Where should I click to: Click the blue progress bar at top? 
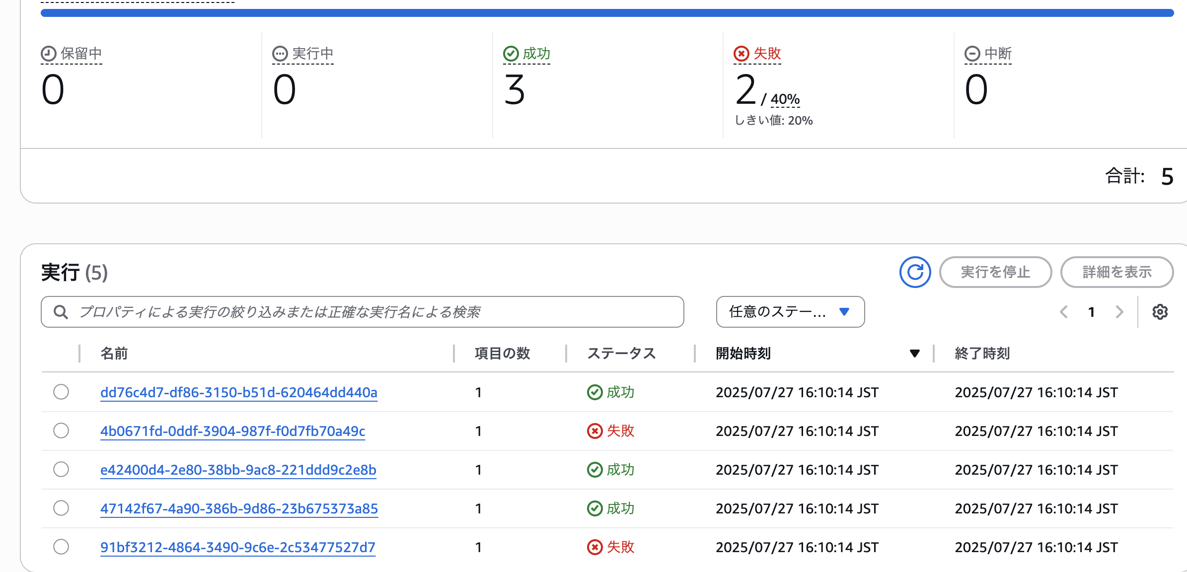pyautogui.click(x=607, y=13)
